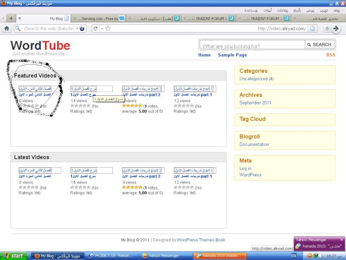Viewport: 346px width, 260px height.
Task: Close the My Blog tab
Action: click(19, 18)
